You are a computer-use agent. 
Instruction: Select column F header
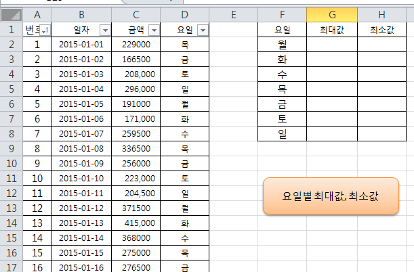(x=283, y=15)
